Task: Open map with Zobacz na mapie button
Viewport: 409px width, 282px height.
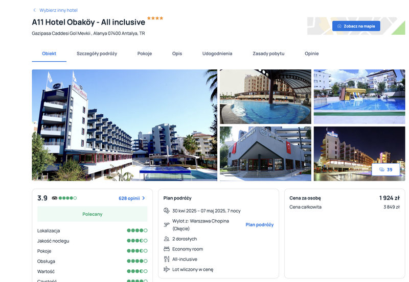Action: pos(356,26)
